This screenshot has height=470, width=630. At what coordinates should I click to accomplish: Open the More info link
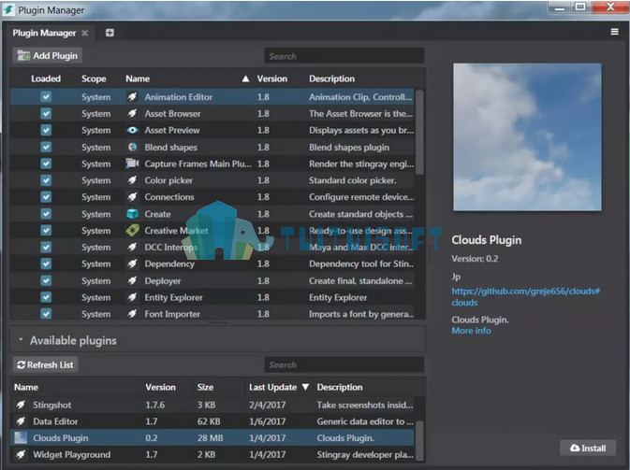point(471,331)
